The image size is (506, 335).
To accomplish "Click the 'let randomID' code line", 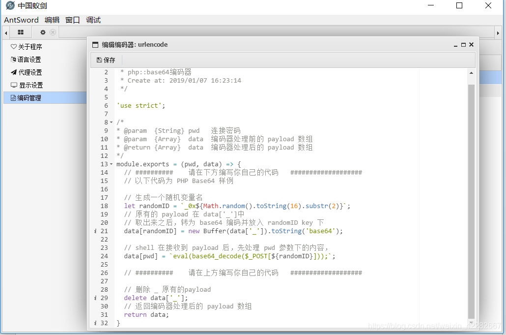I will coord(237,206).
